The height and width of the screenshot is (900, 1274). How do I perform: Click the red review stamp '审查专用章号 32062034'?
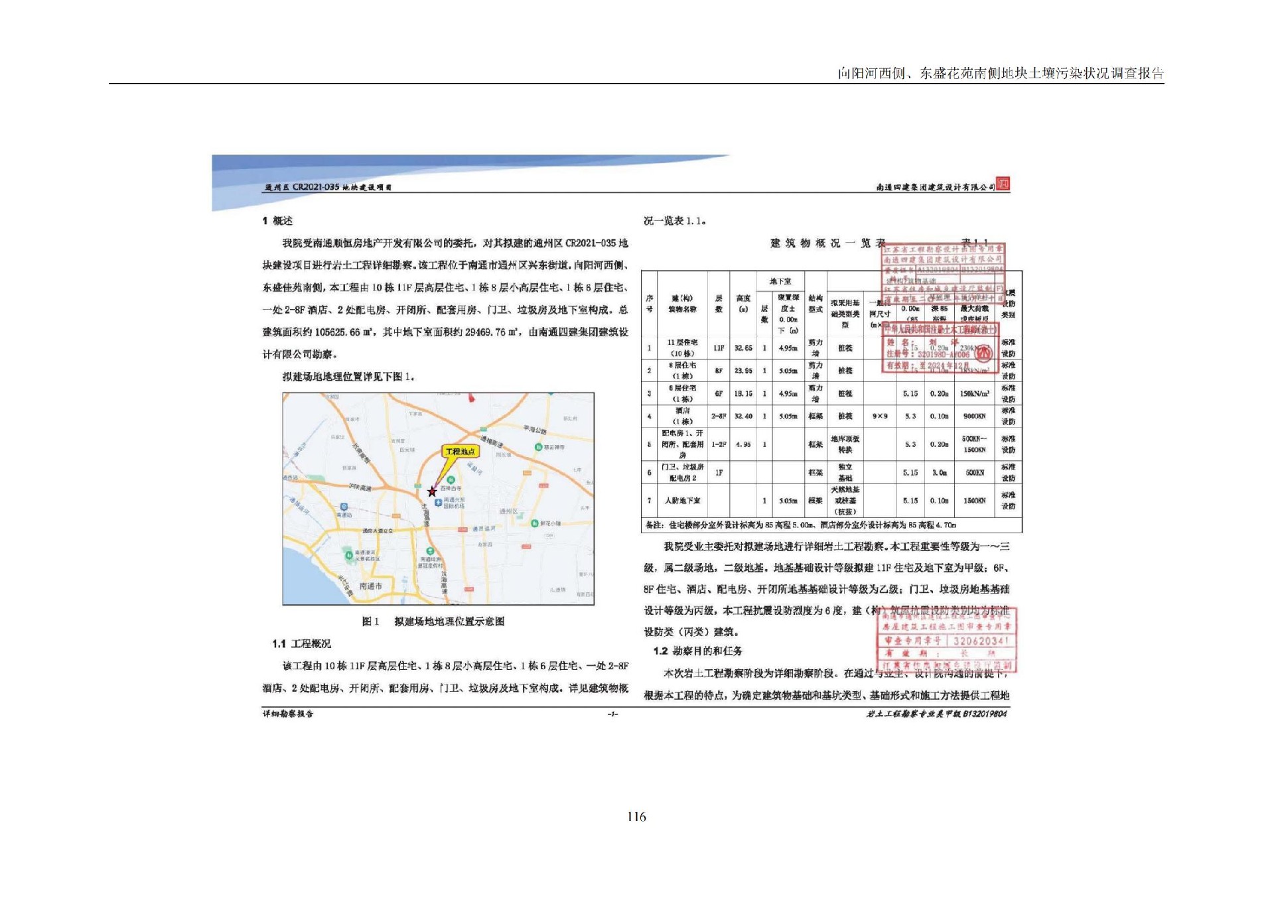coord(948,641)
